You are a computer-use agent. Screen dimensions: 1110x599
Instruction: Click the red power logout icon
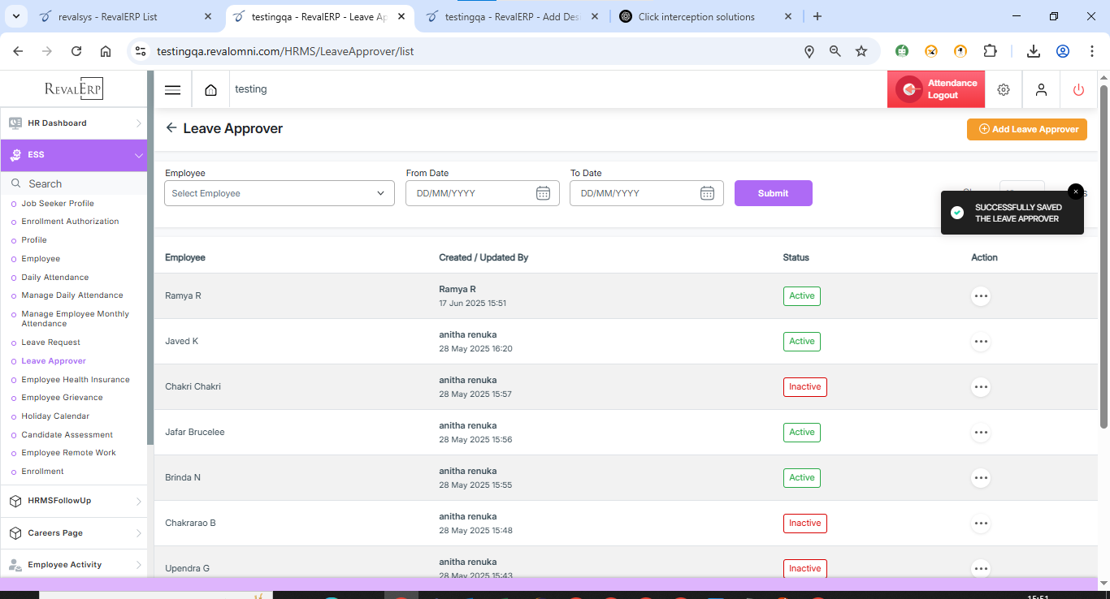point(1078,90)
